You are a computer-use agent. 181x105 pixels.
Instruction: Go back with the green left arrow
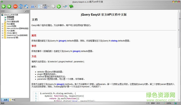pyautogui.click(x=4, y=6)
